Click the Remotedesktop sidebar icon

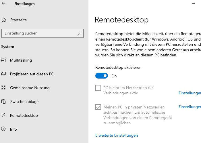coord(3,115)
